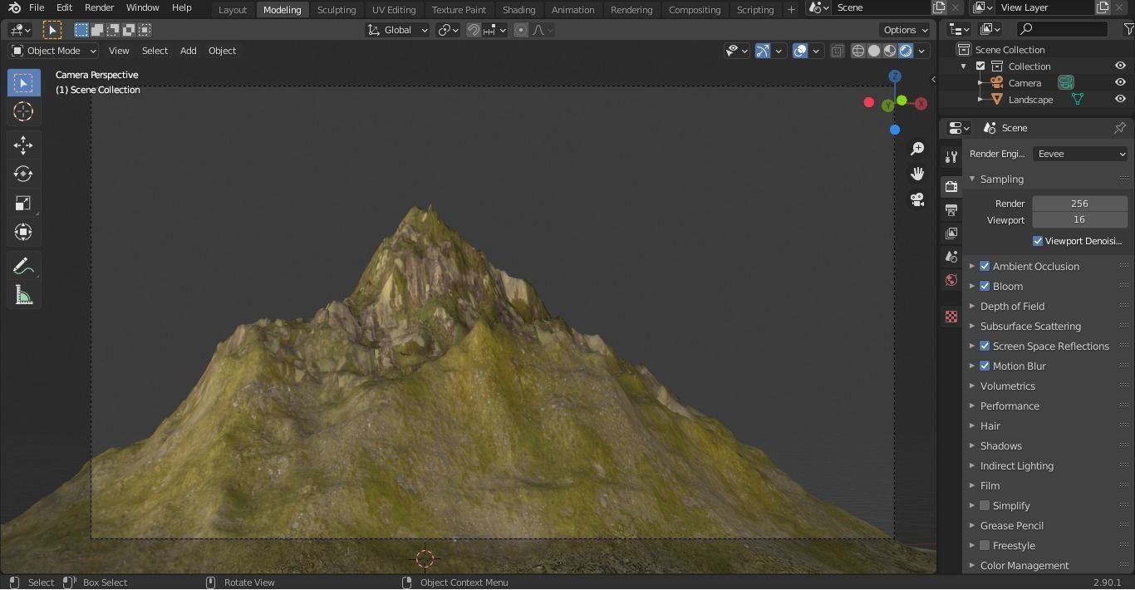Select the Select Box tool
Image resolution: width=1135 pixels, height=590 pixels.
pos(23,82)
